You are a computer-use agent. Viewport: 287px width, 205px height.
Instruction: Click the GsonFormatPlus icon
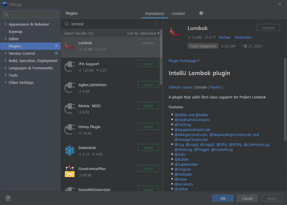(x=69, y=172)
